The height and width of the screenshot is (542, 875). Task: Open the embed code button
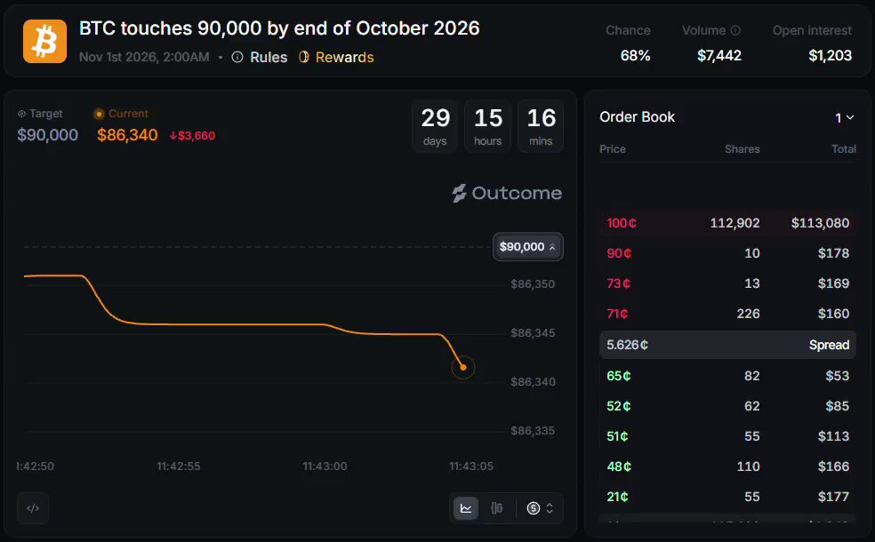pos(33,508)
